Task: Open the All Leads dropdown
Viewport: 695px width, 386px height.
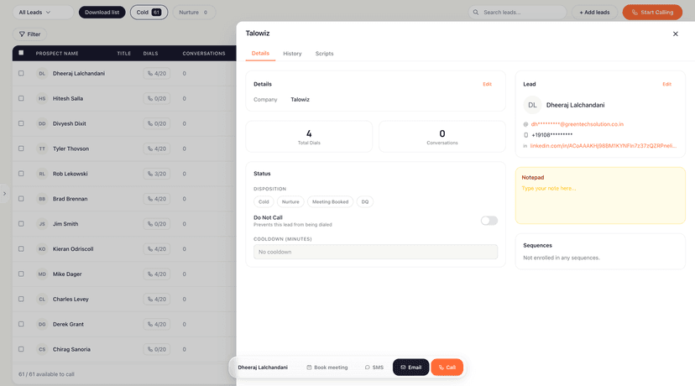Action: 43,13
